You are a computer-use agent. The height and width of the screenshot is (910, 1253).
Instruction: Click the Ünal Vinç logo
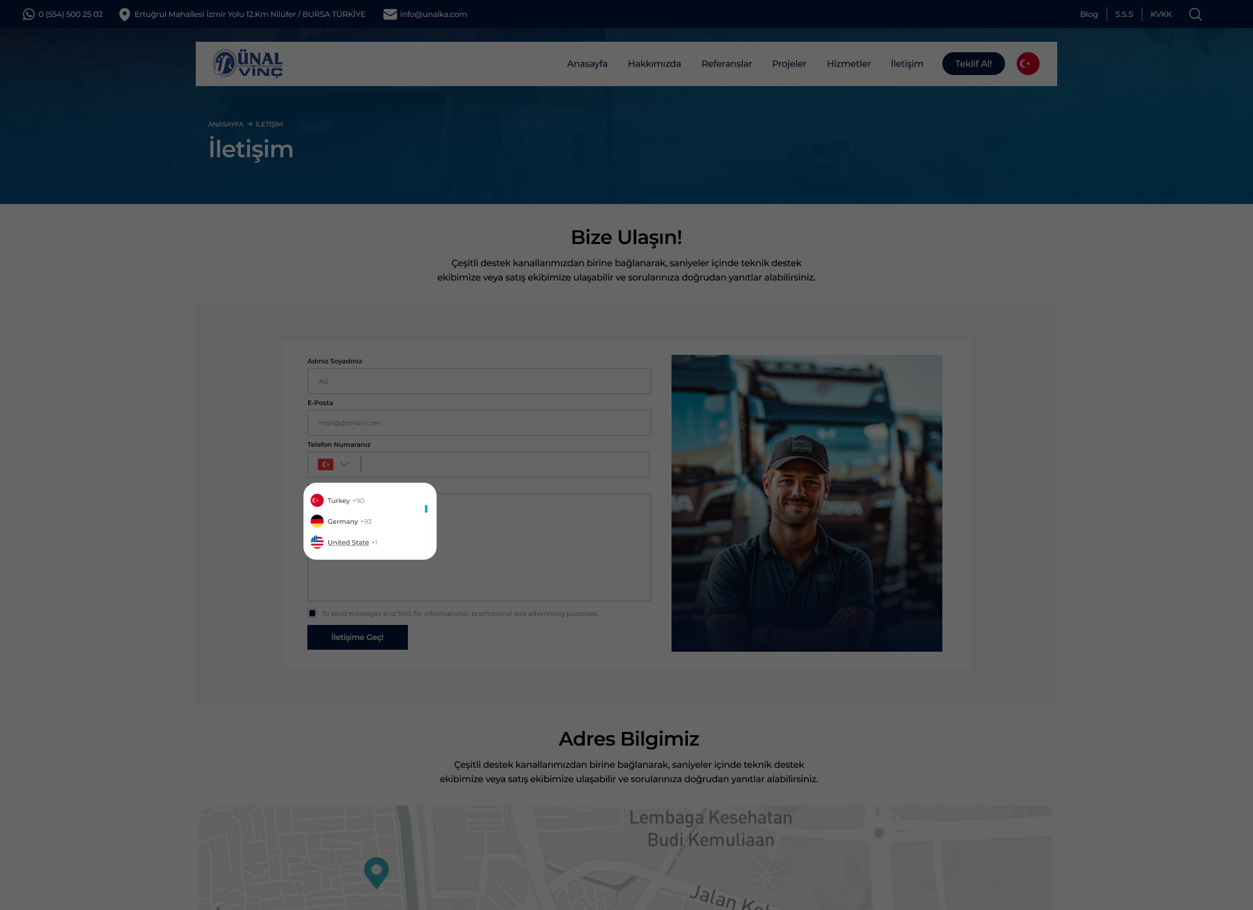tap(248, 63)
